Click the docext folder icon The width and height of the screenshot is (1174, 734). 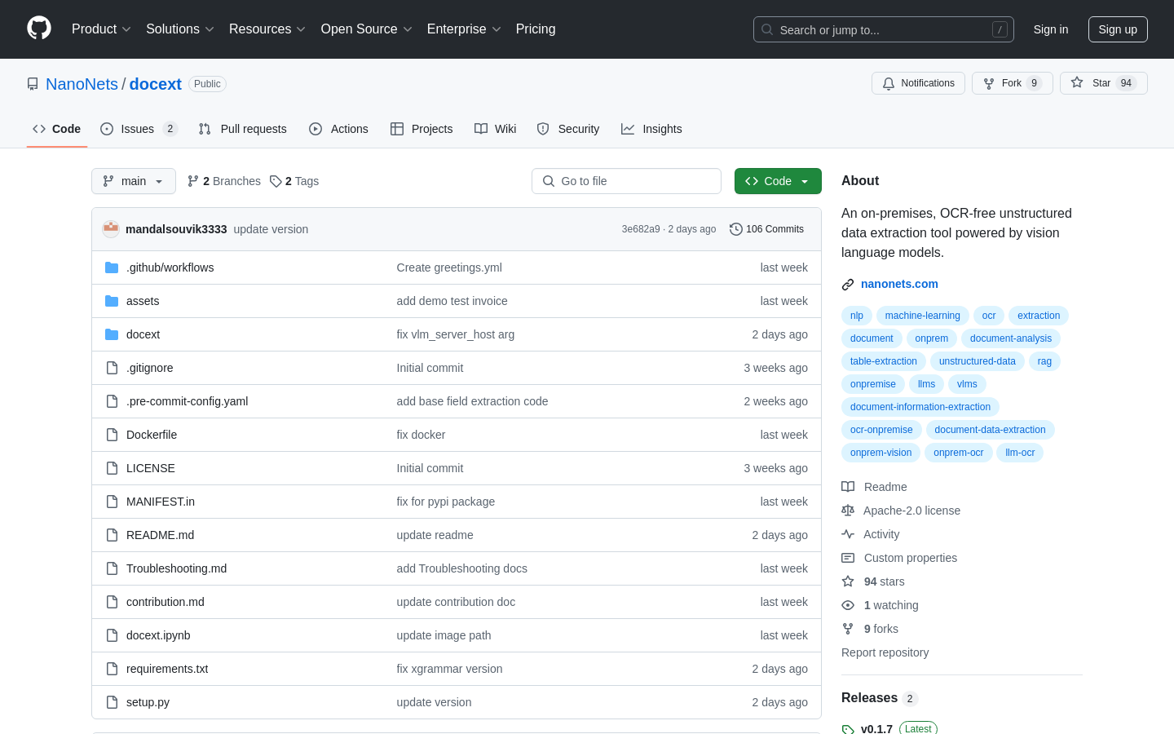[112, 334]
